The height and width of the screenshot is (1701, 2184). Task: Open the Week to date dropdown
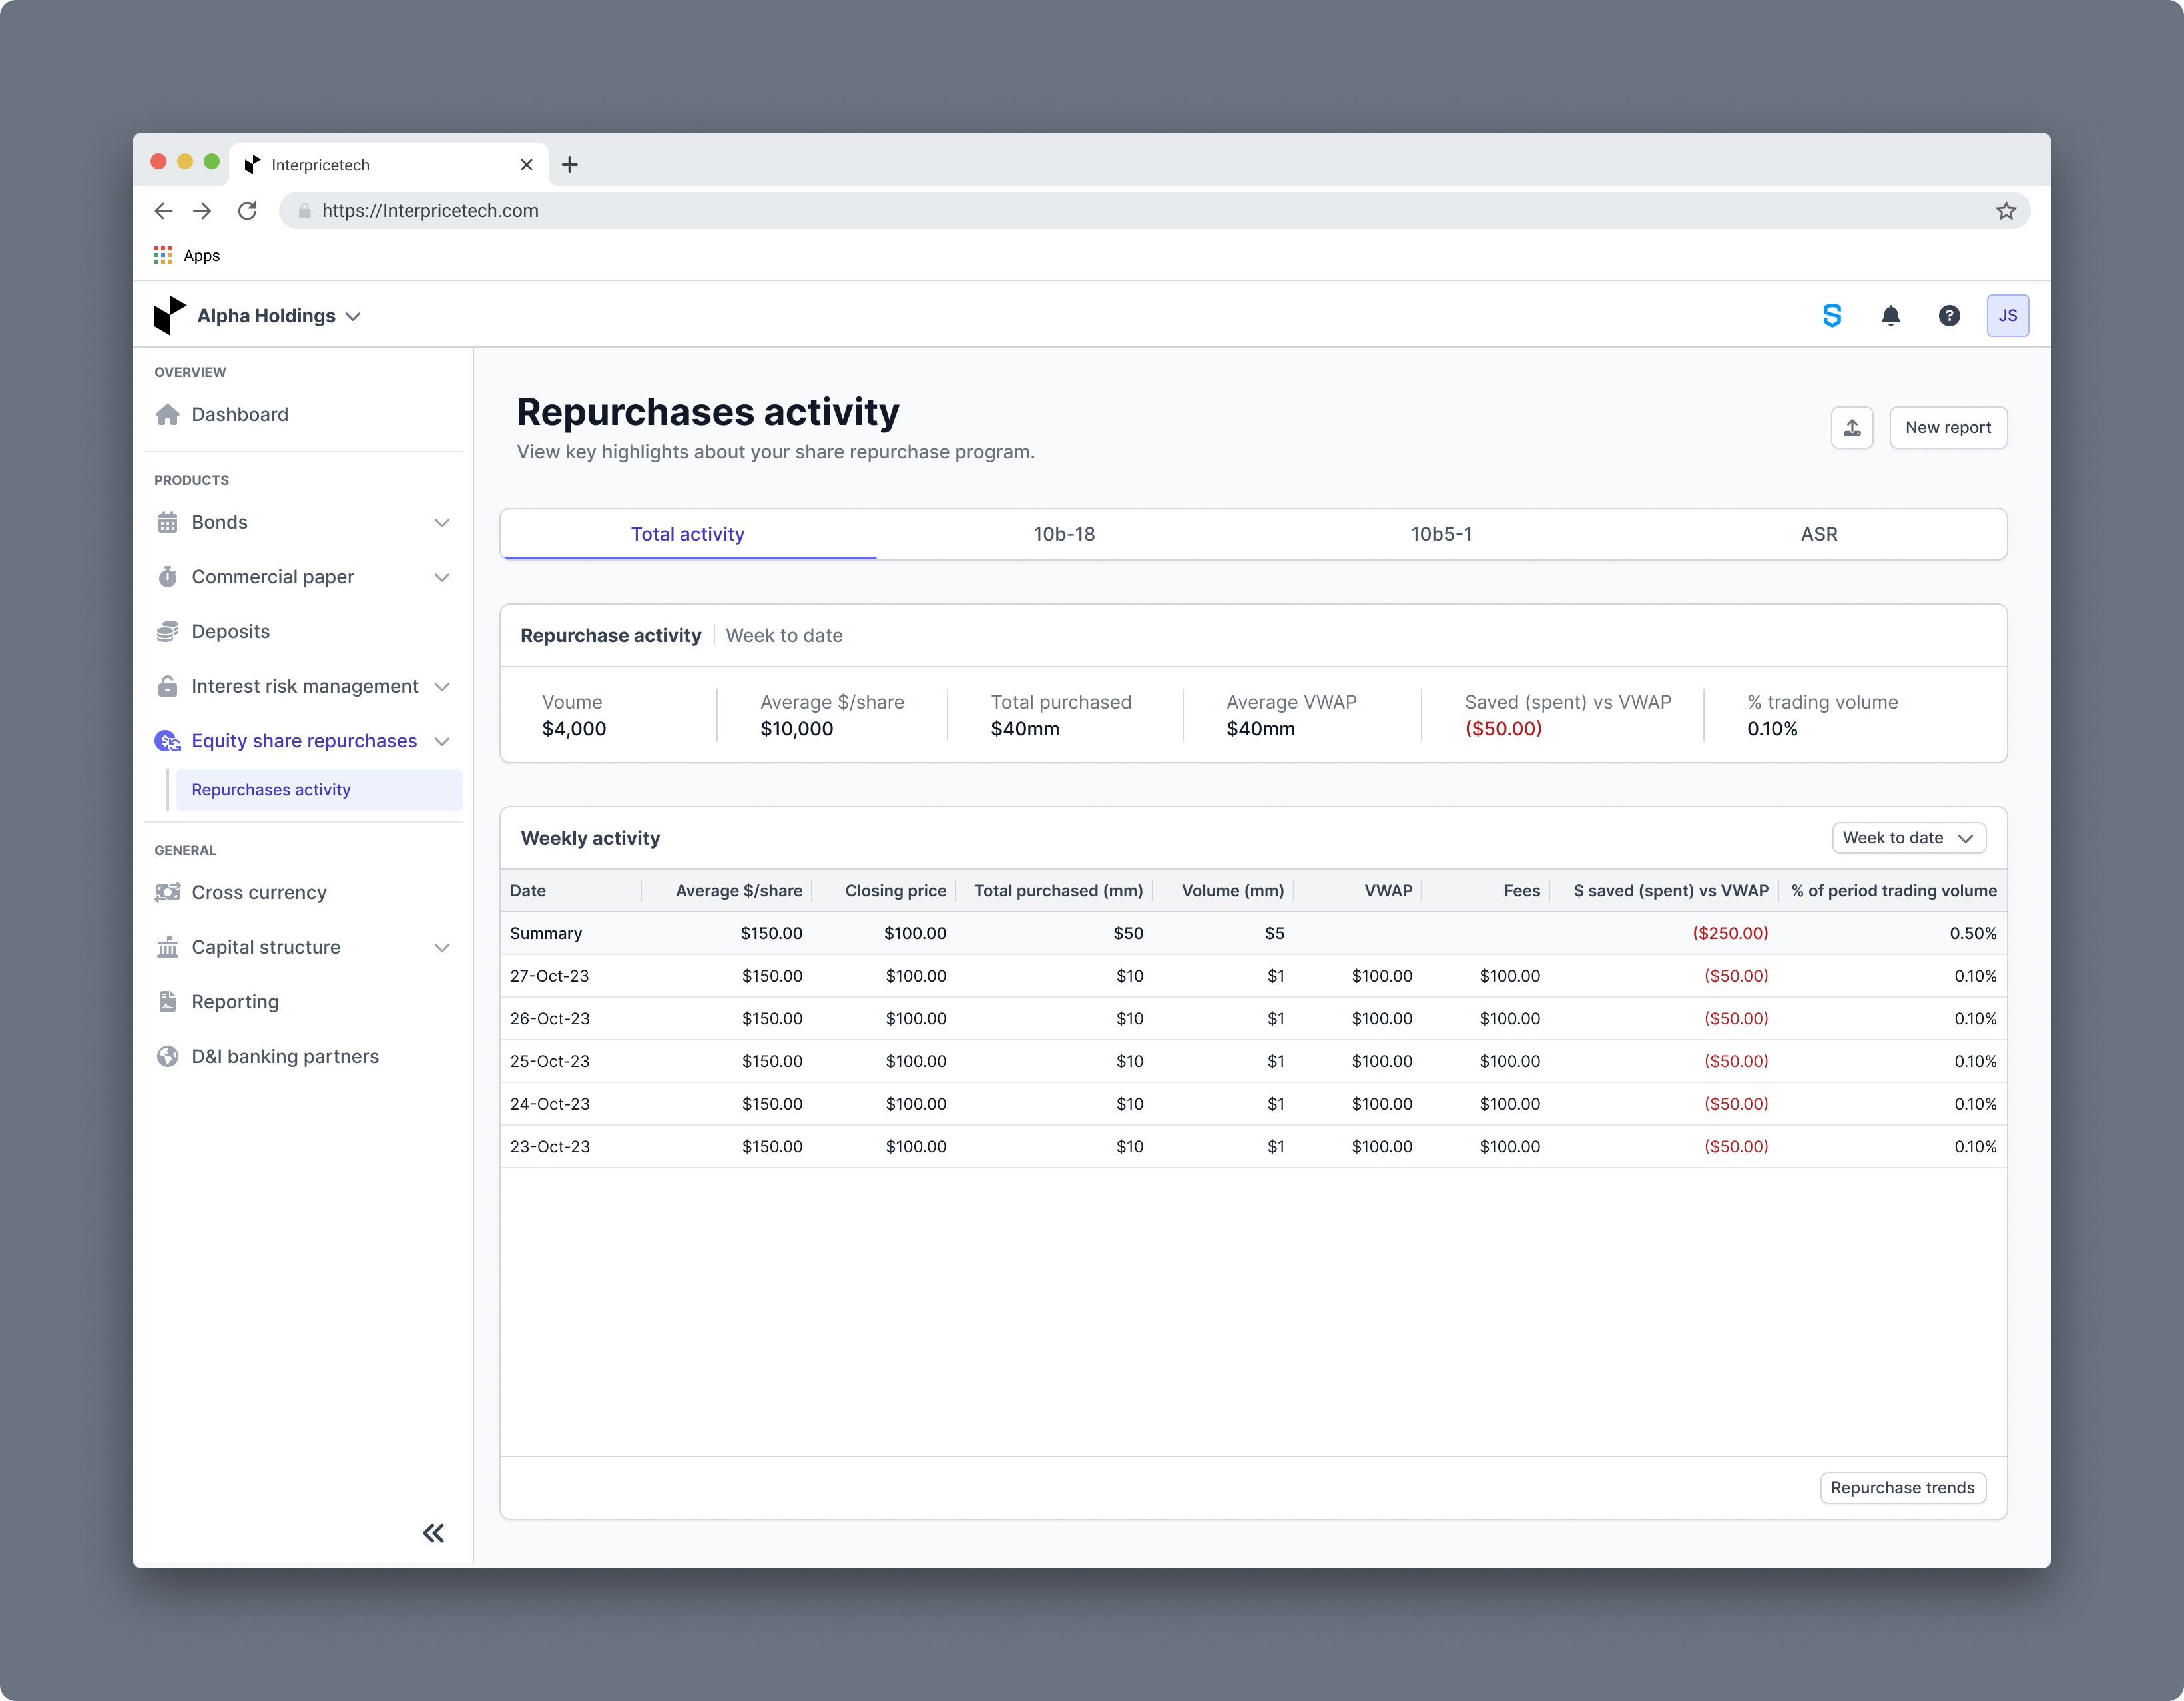tap(1907, 838)
